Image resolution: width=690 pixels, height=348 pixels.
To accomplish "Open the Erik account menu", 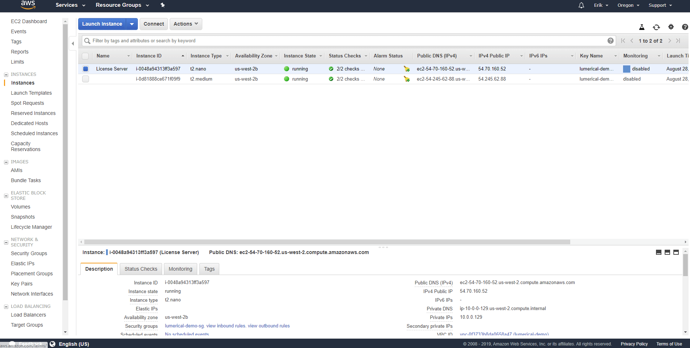I will [601, 5].
